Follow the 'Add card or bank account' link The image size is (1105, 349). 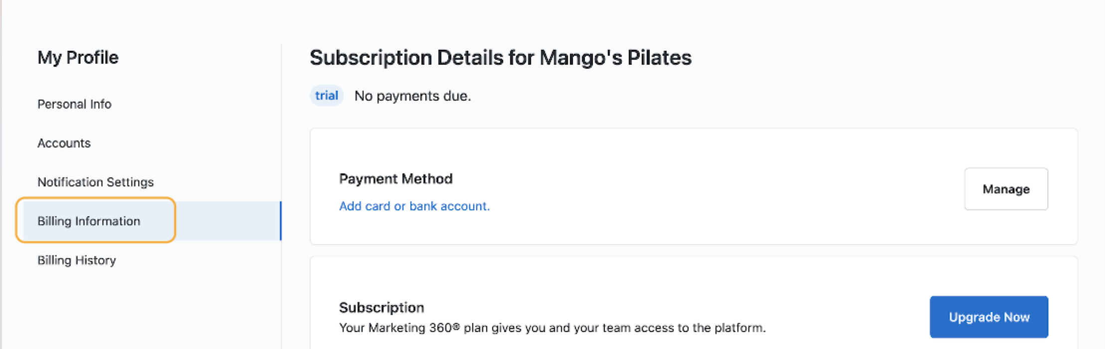pyautogui.click(x=414, y=206)
